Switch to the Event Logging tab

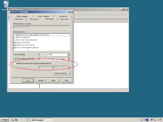[43, 16]
